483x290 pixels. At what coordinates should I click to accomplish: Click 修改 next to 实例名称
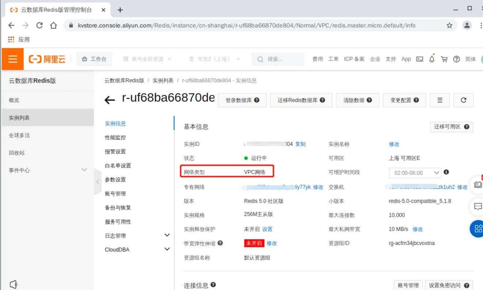click(x=394, y=144)
